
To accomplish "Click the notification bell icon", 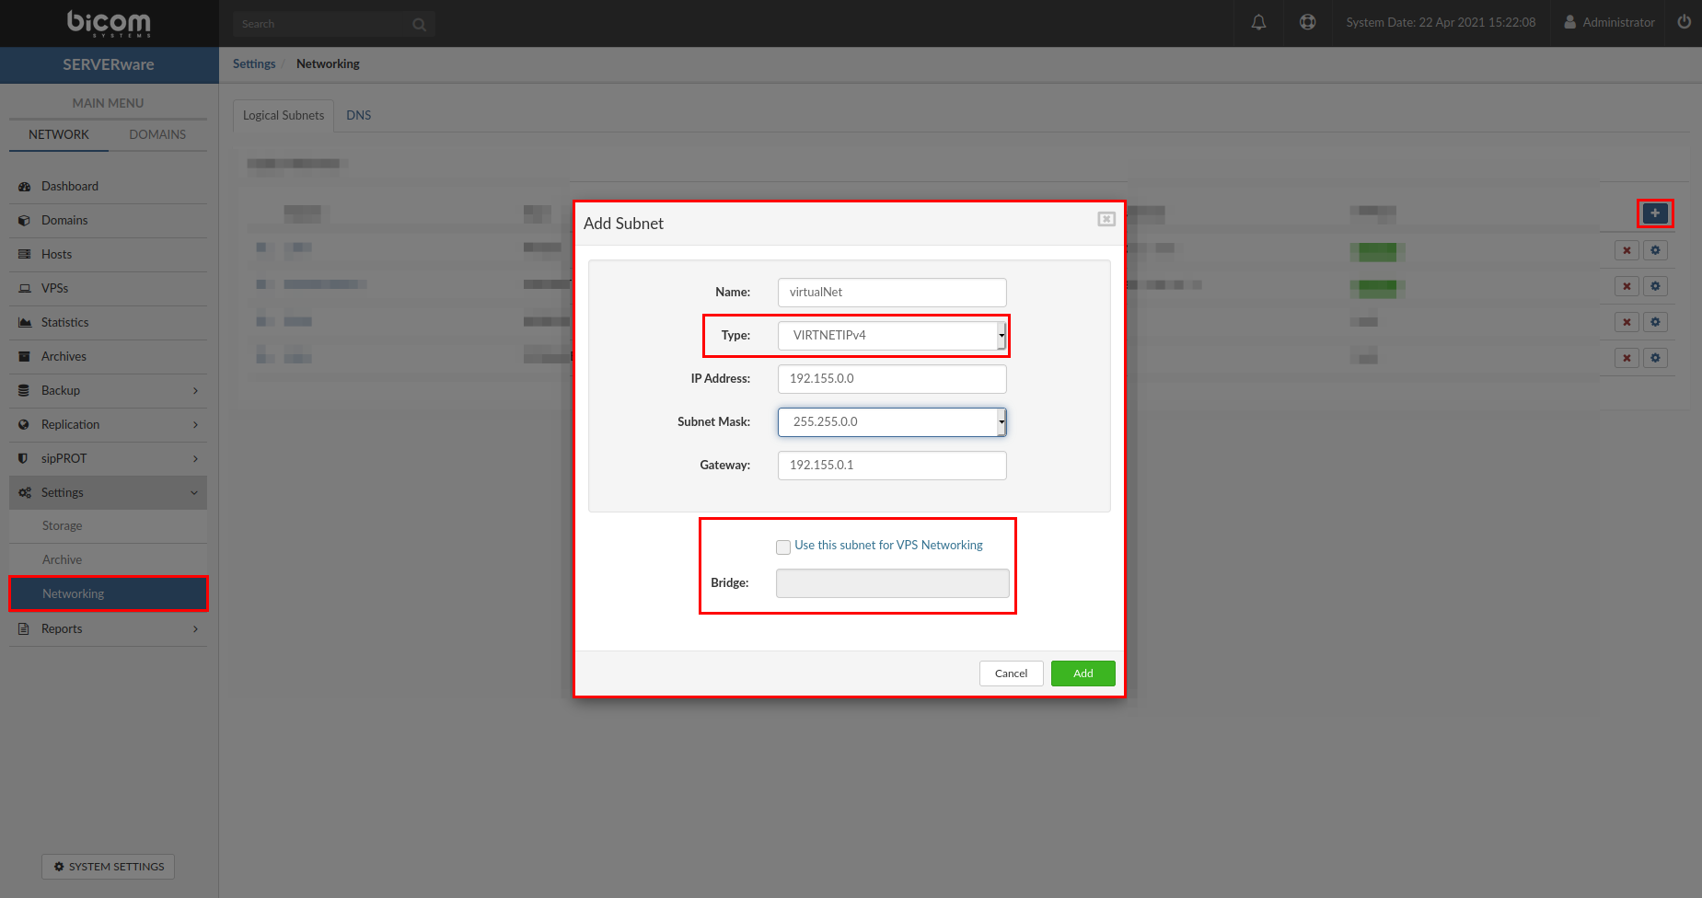I will coord(1258,22).
